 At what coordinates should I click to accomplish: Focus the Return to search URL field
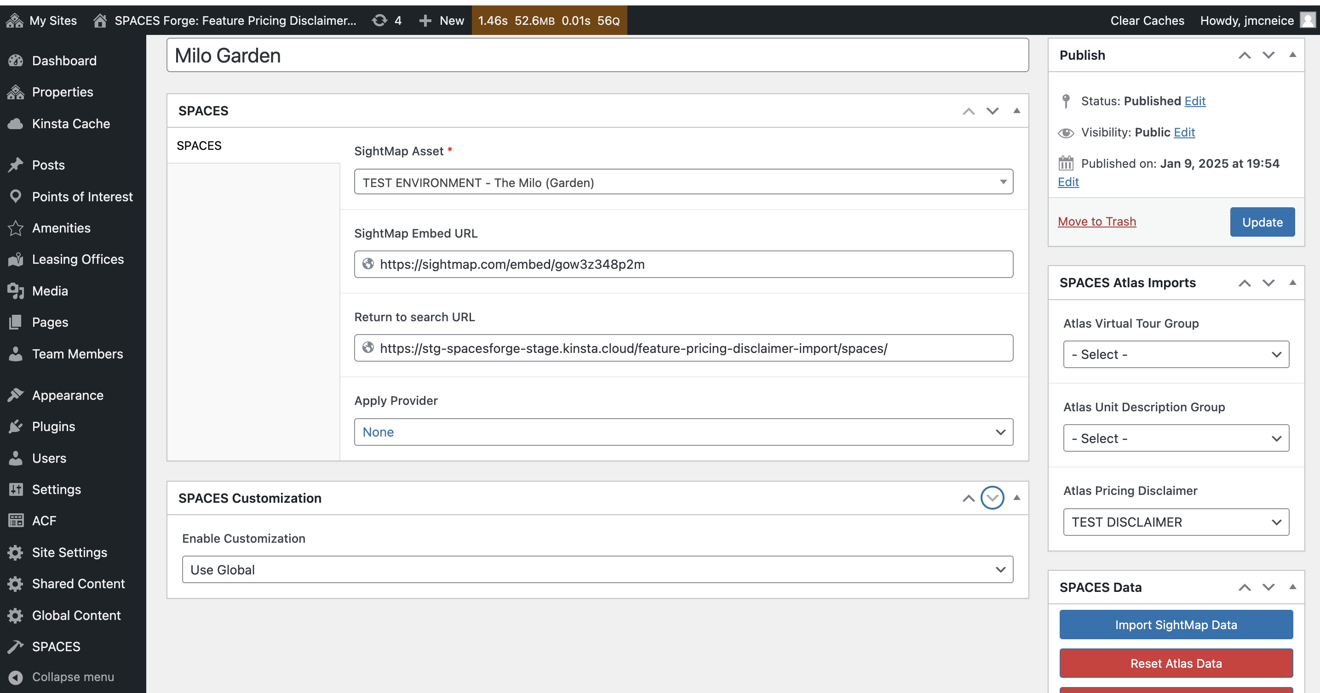(x=683, y=348)
